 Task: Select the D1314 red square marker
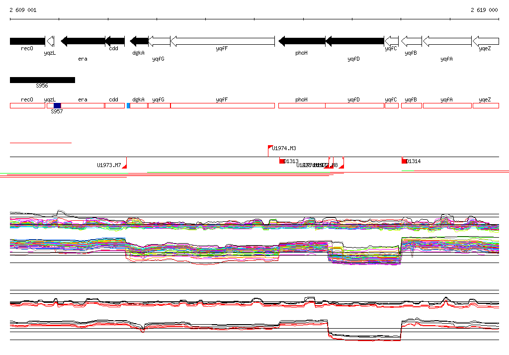coord(404,161)
